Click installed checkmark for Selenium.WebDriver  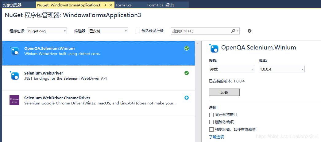187,73
